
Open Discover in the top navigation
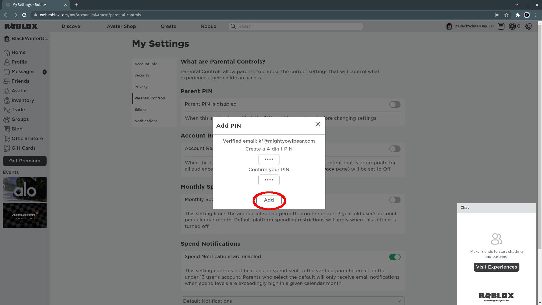(x=72, y=26)
